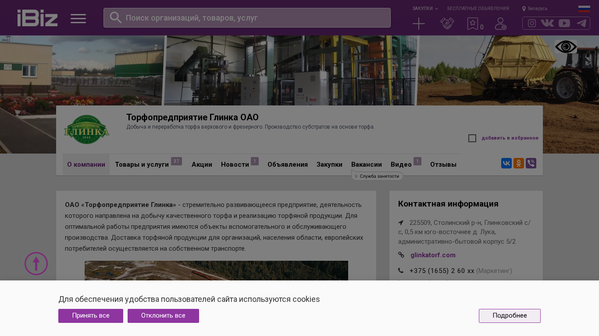599x336 pixels.
Task: Share company page on Odnoklassniki
Action: 519,163
